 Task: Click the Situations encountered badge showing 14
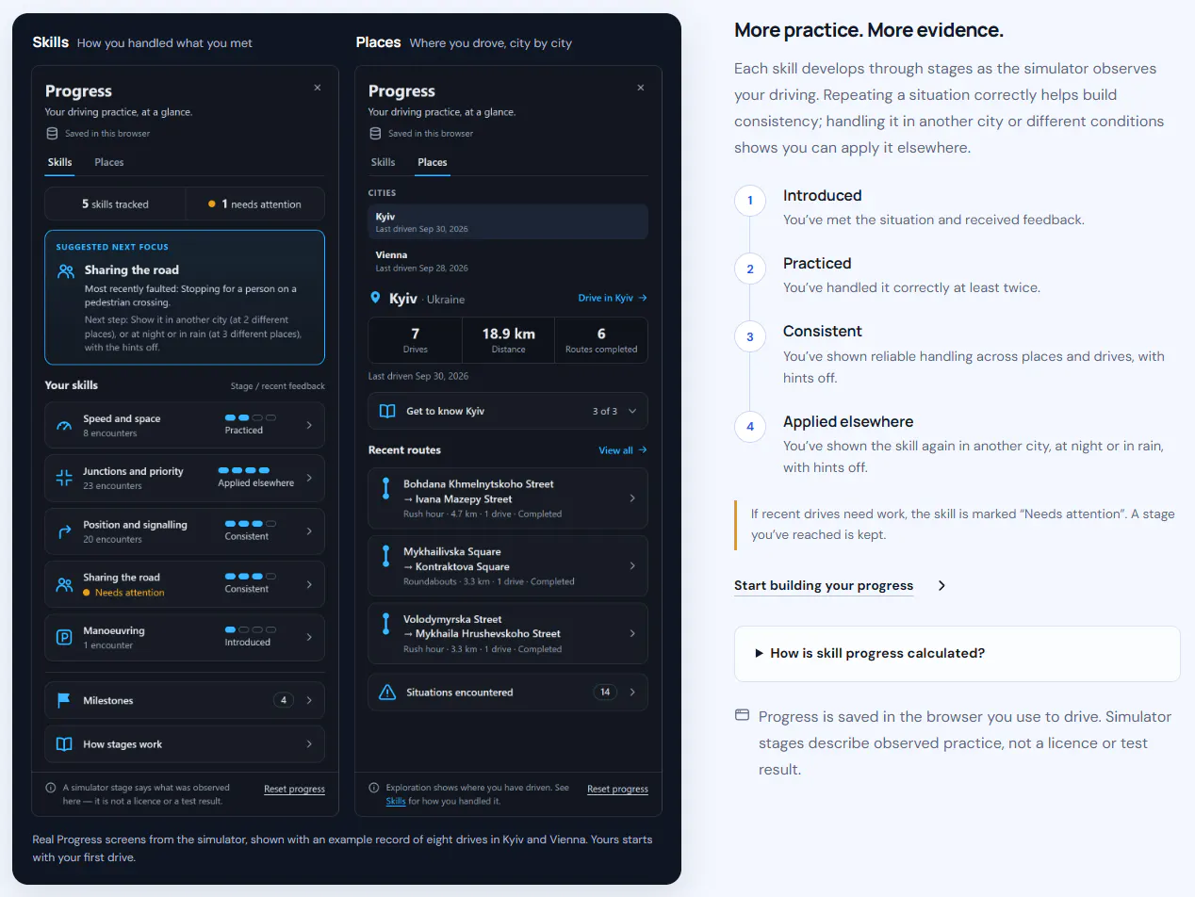coord(605,693)
